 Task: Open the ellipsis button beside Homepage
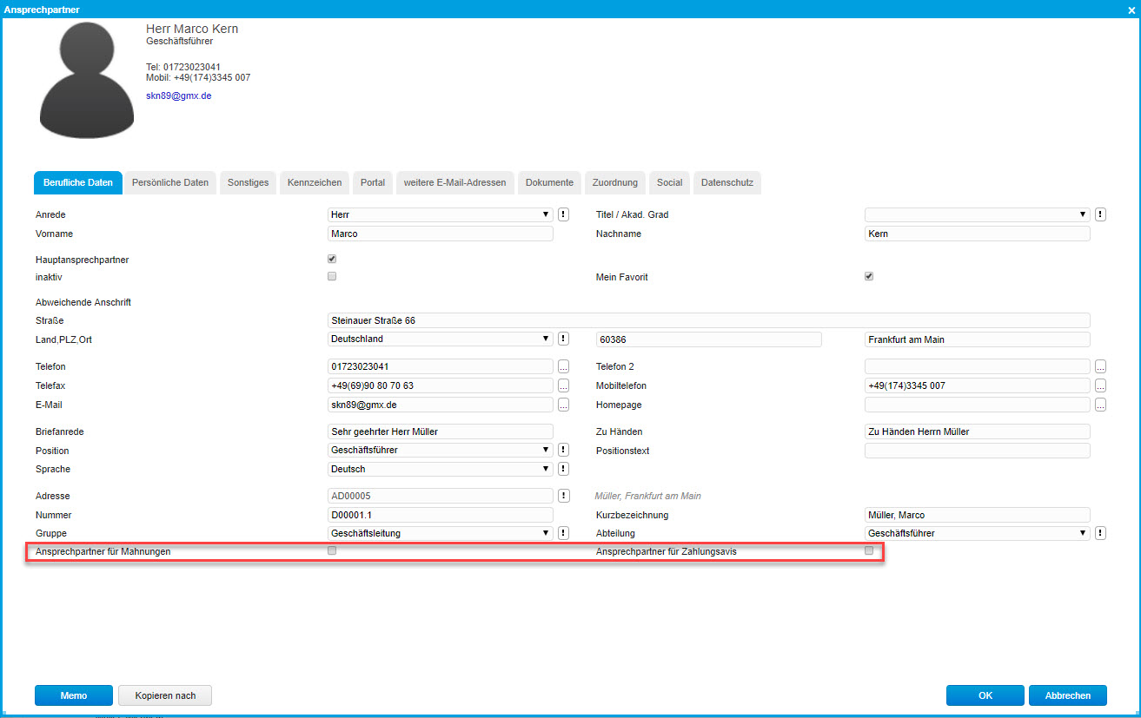click(1100, 405)
